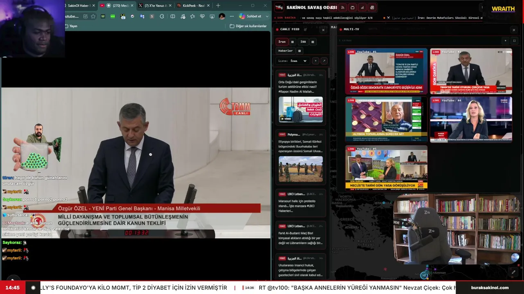Image resolution: width=524 pixels, height=294 pixels.
Task: Open YouTube #1 live stream thumbnail
Action: [386, 71]
